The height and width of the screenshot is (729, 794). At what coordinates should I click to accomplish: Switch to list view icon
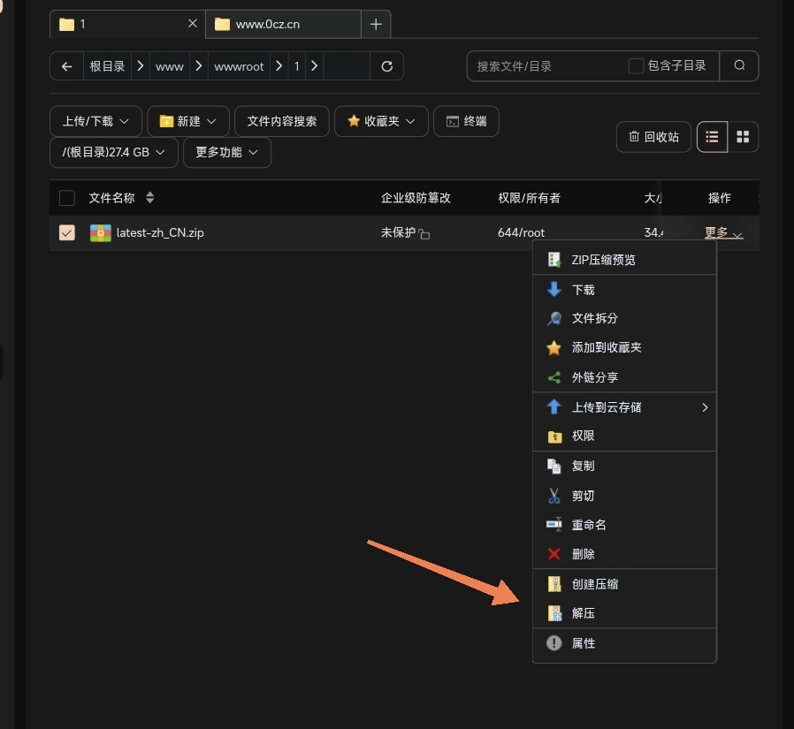point(712,137)
